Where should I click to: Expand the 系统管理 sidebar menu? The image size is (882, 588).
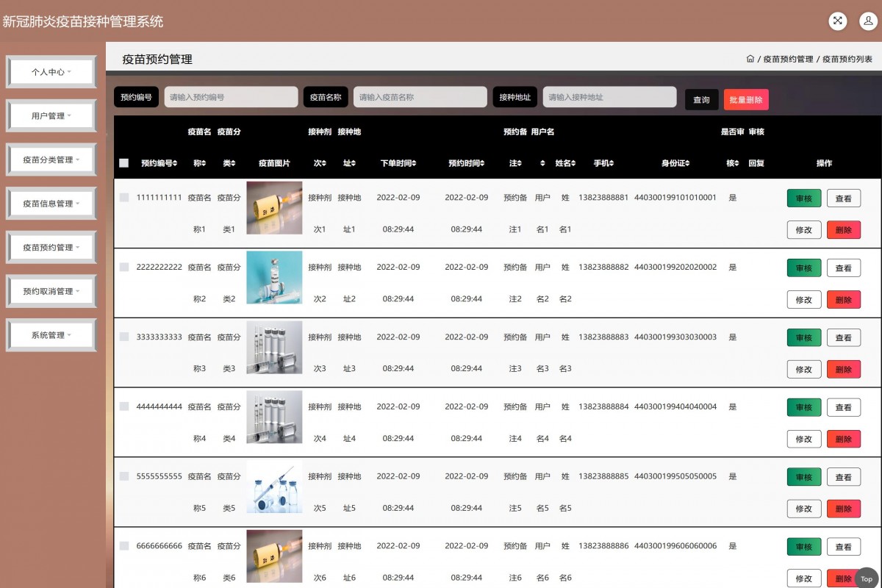tap(51, 335)
